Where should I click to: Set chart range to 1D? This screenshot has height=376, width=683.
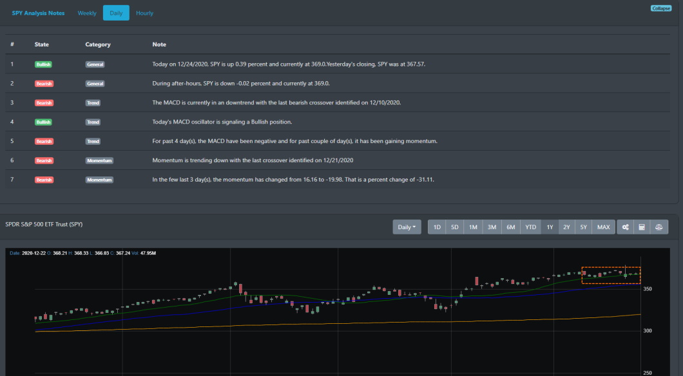[x=437, y=227]
